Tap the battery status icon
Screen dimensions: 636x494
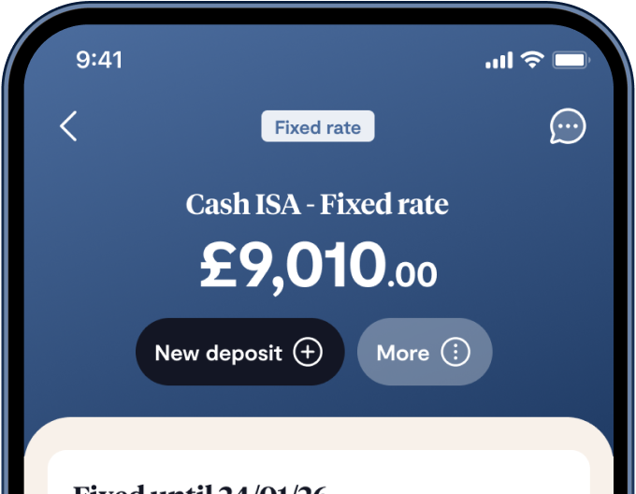[570, 60]
